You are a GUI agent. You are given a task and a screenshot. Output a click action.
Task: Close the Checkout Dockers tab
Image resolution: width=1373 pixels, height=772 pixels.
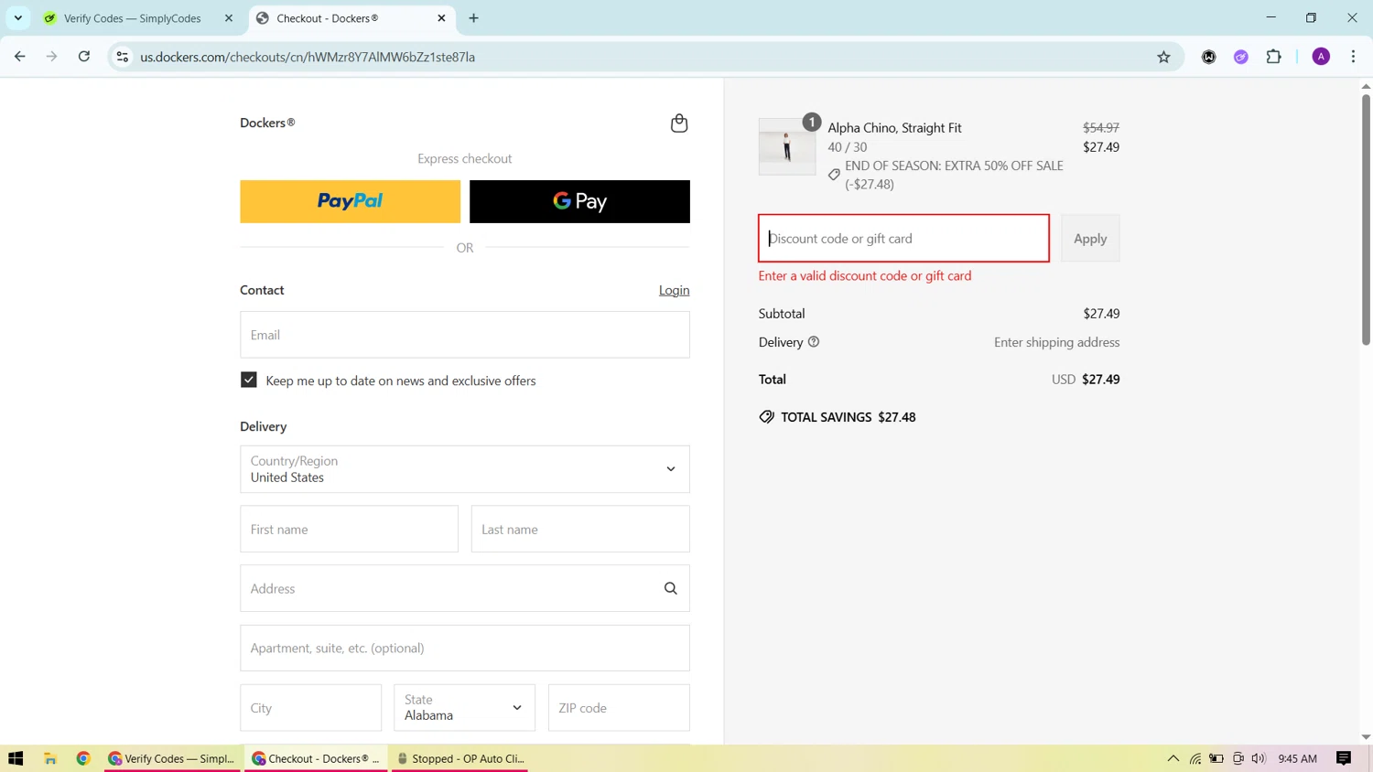coord(441,18)
